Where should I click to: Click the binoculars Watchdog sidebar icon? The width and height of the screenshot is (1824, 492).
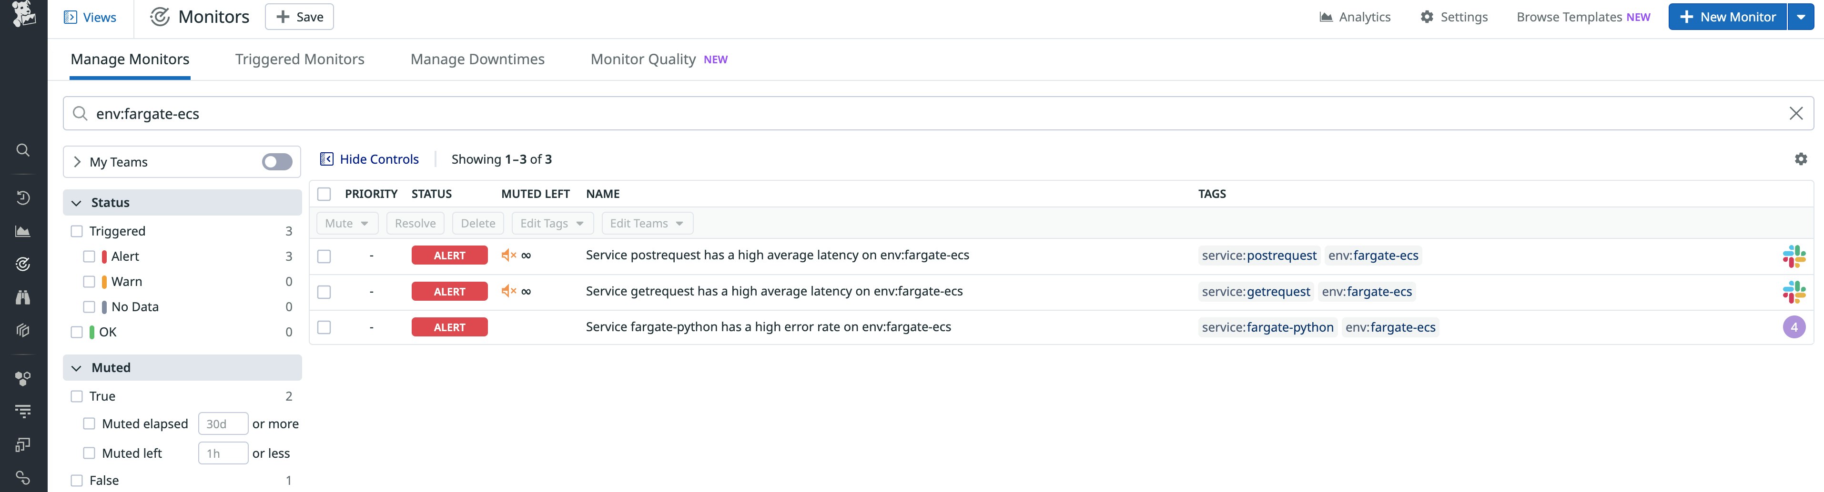[23, 297]
